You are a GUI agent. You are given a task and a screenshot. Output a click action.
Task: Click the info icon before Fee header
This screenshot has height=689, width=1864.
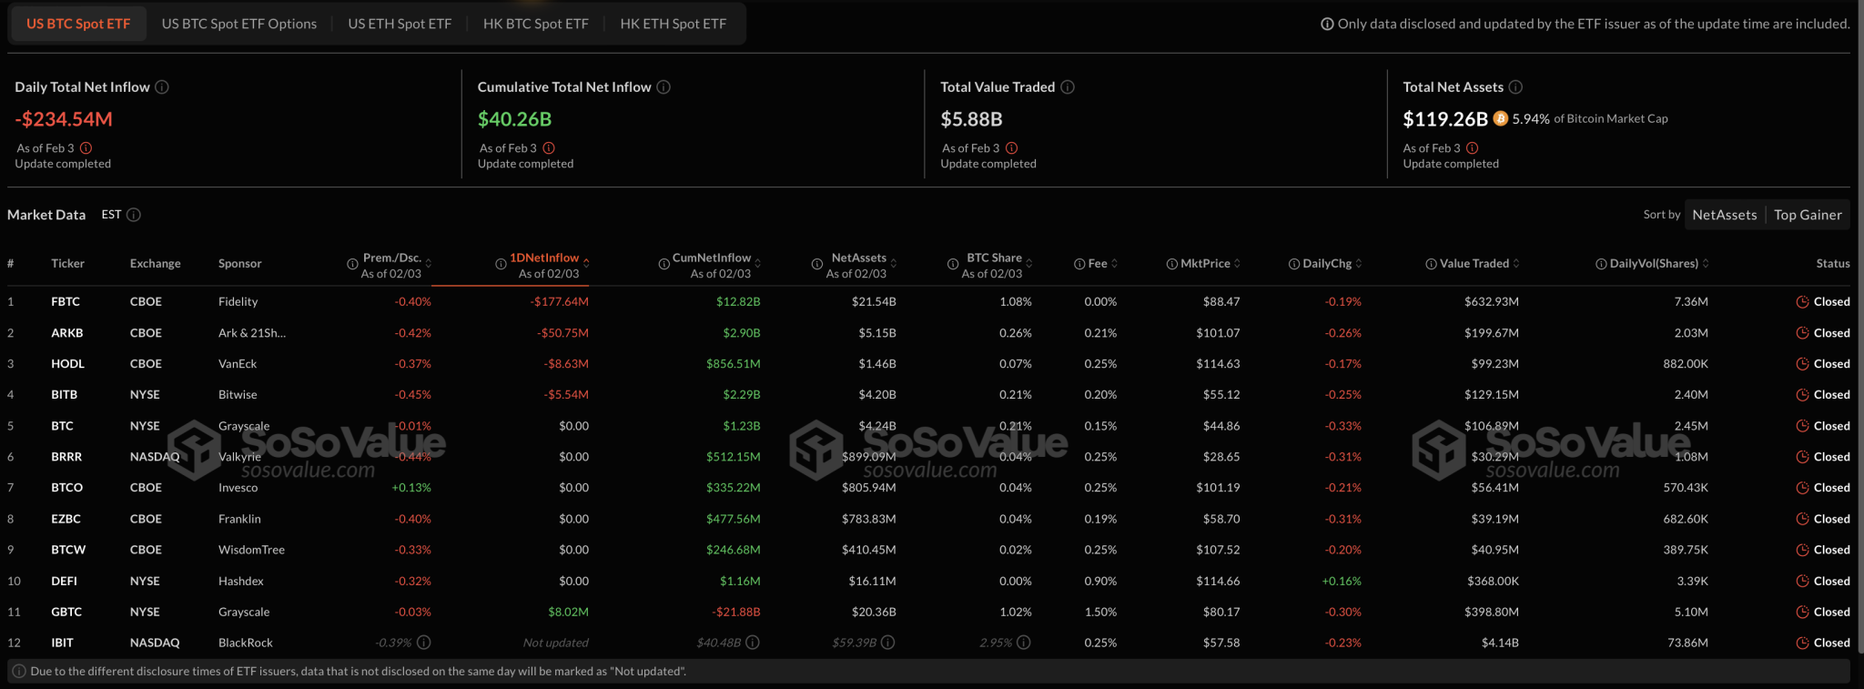(1079, 264)
